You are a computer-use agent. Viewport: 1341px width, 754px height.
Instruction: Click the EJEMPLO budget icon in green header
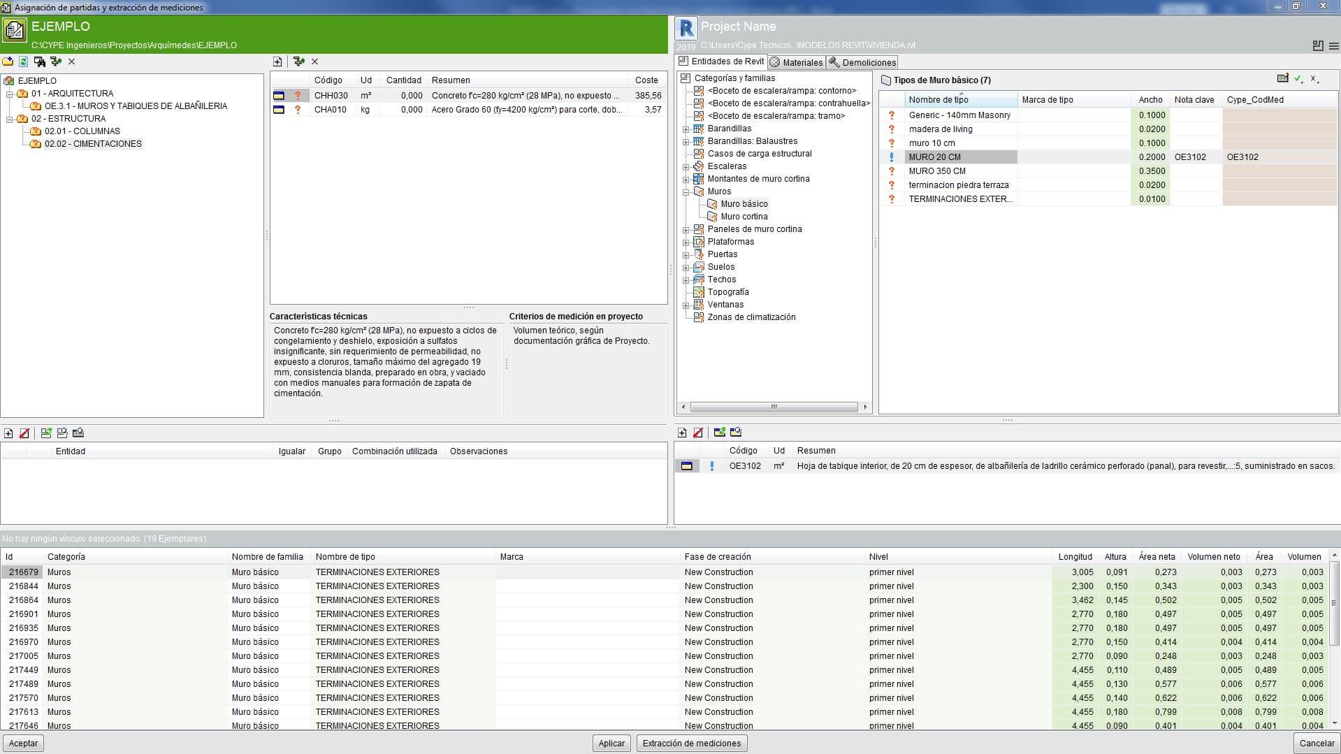(x=14, y=30)
